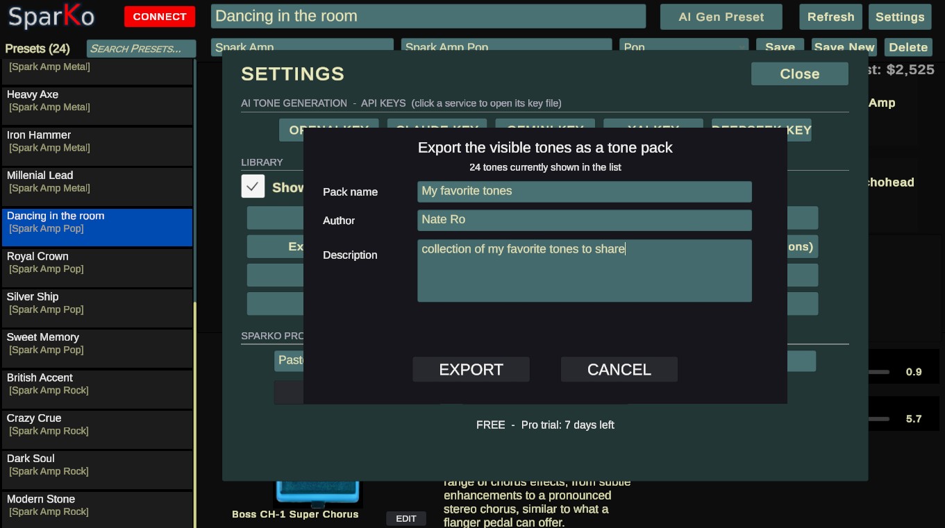Click the red CONNECT button
Image resolution: width=945 pixels, height=528 pixels.
pyautogui.click(x=160, y=17)
